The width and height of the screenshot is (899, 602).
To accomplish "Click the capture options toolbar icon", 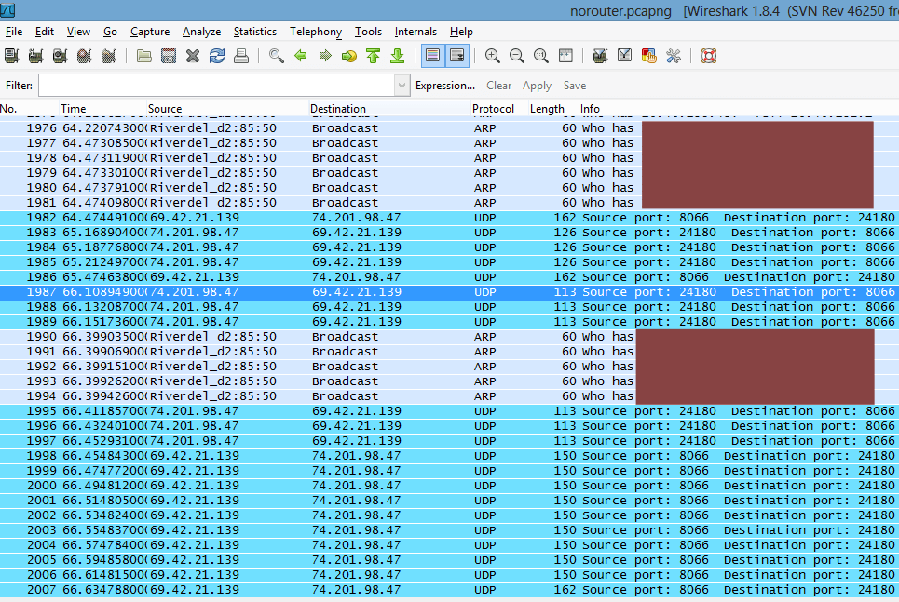I will pyautogui.click(x=35, y=56).
